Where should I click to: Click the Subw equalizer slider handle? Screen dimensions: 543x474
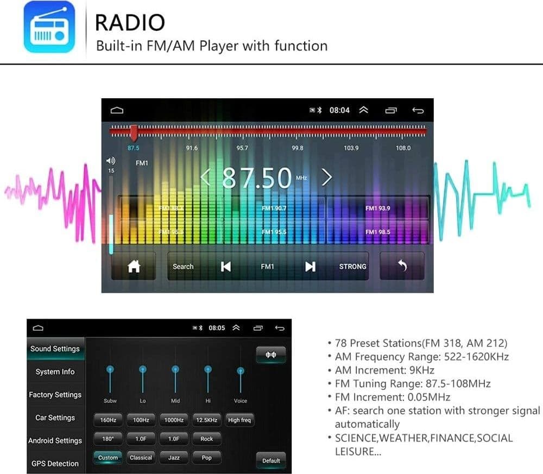pos(110,369)
